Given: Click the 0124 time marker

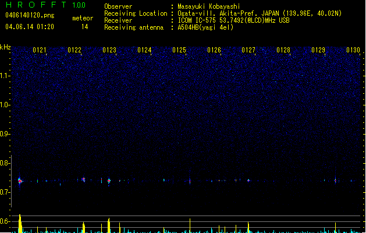Looking at the screenshot, I should point(144,50).
